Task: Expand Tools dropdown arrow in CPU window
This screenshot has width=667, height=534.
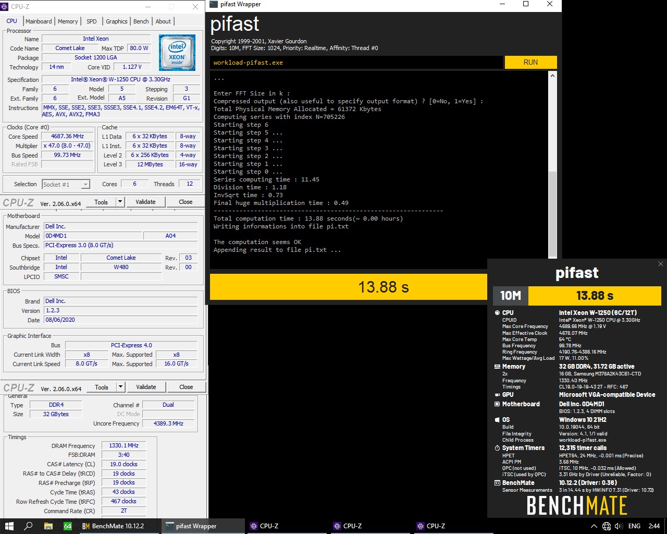Action: [x=120, y=202]
